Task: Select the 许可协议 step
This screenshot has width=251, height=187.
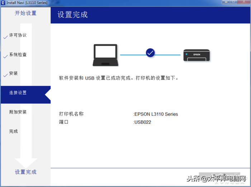Action: (18, 35)
